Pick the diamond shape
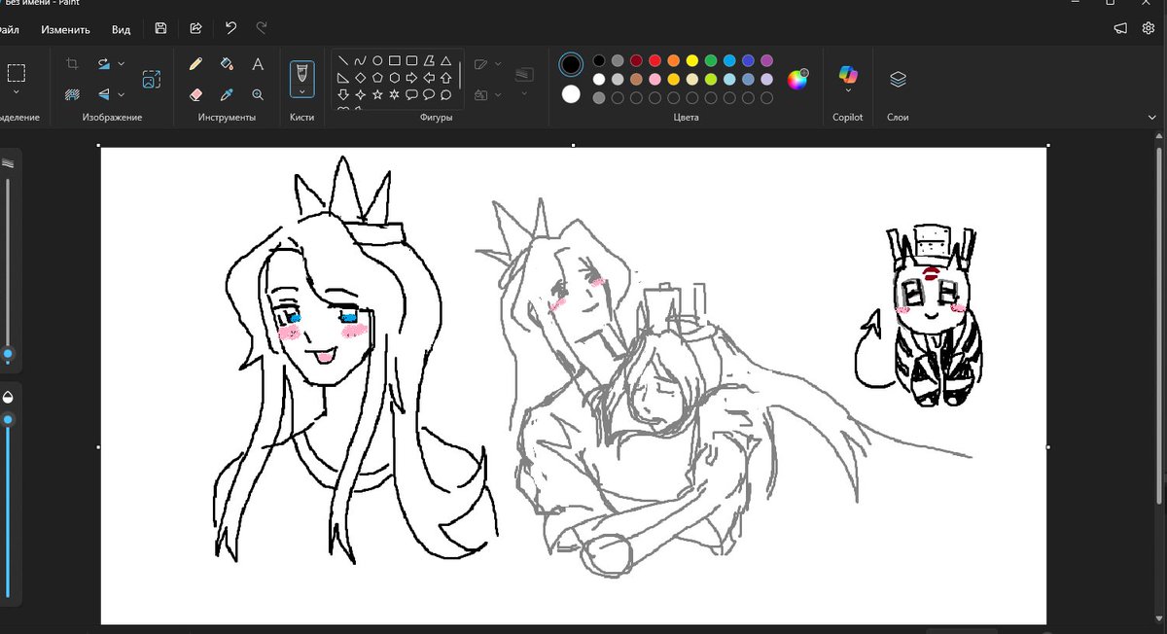Screen dimensions: 1167x634 click(x=360, y=78)
